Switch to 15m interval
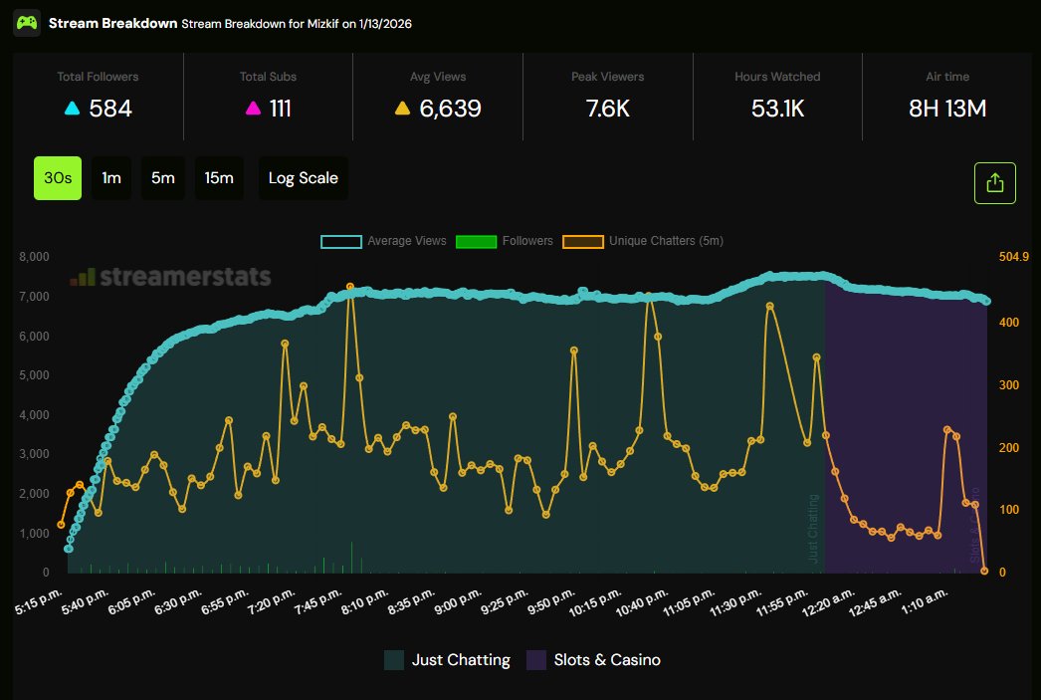 (x=218, y=178)
